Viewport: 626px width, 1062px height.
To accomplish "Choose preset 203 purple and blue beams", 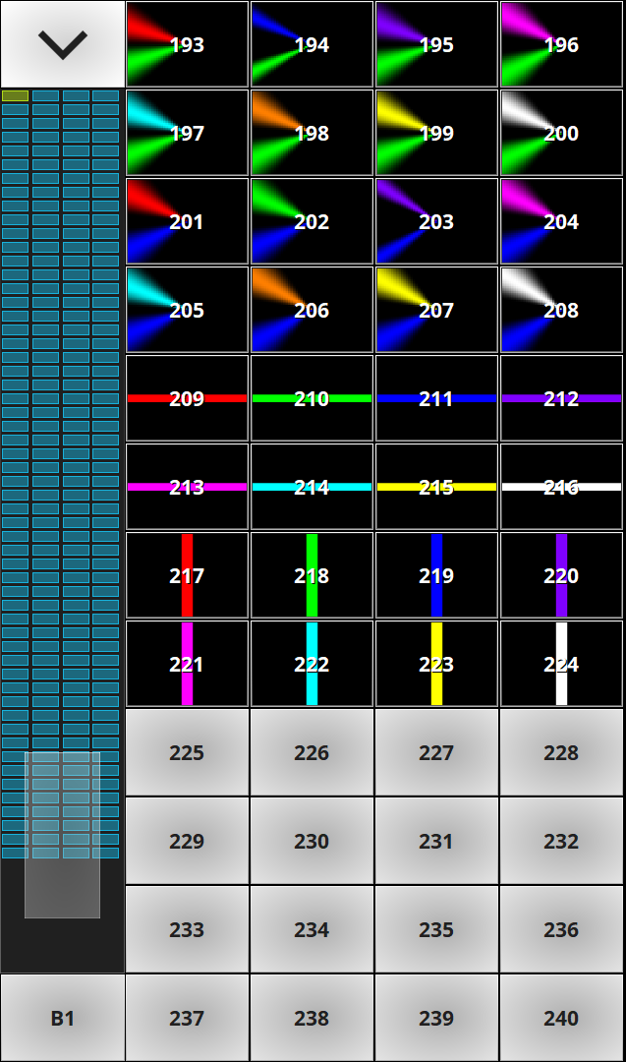I will tap(436, 221).
